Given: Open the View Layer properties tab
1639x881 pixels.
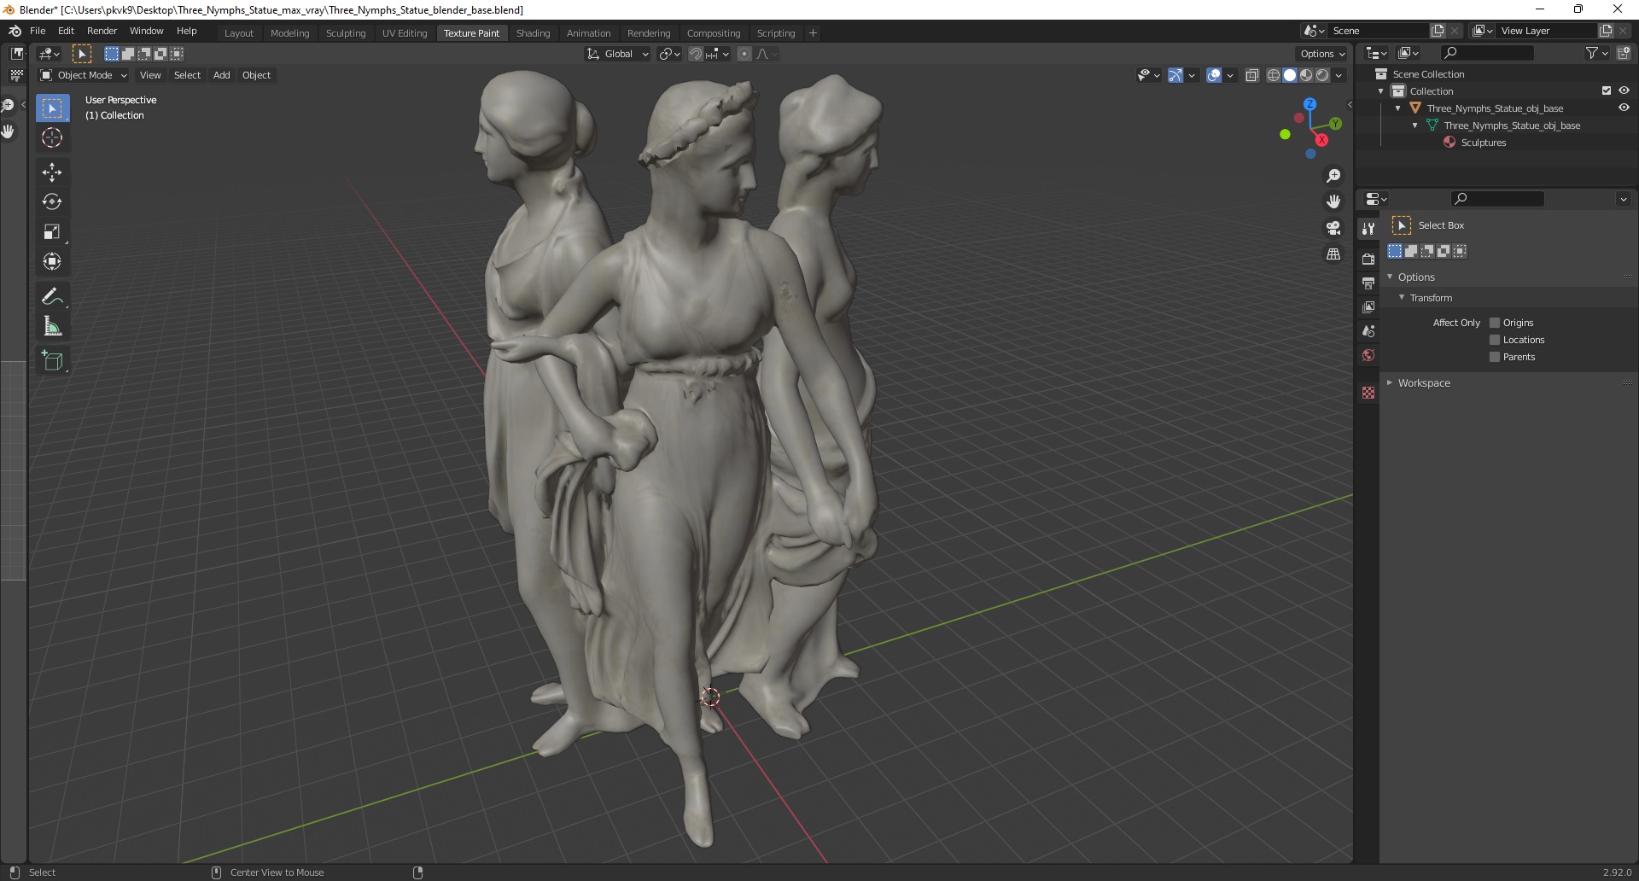Looking at the screenshot, I should pyautogui.click(x=1368, y=306).
